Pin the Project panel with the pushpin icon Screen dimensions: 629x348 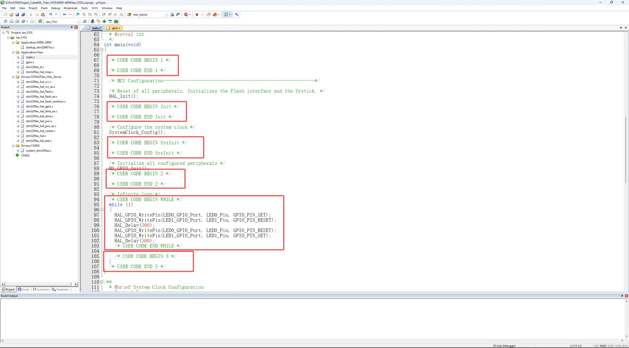(72, 27)
